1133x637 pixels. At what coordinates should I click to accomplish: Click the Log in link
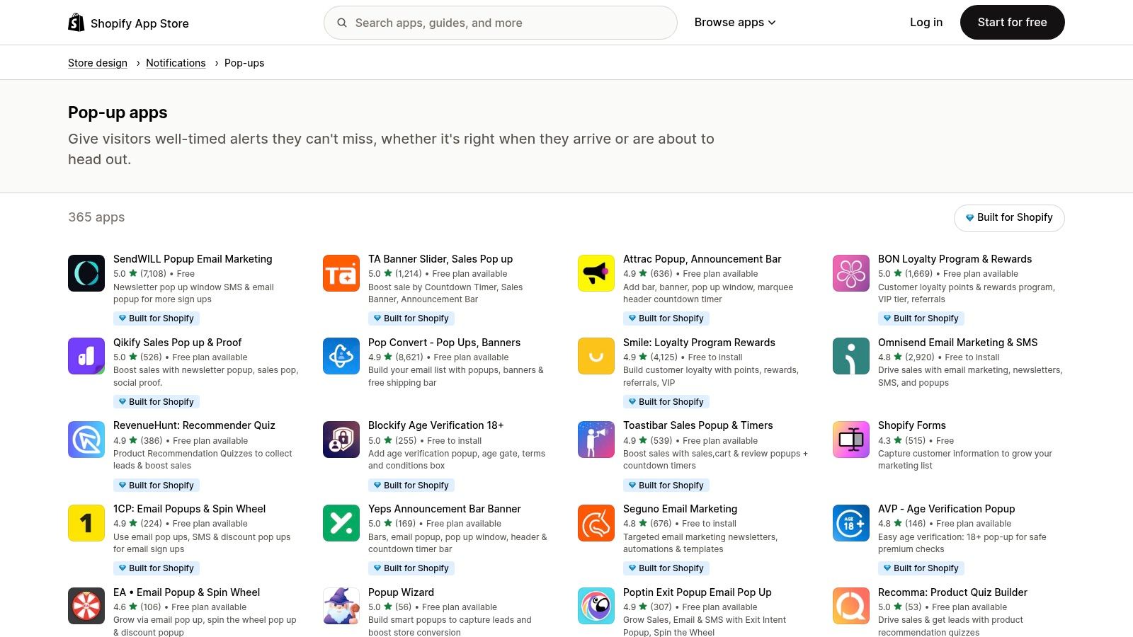(x=926, y=22)
